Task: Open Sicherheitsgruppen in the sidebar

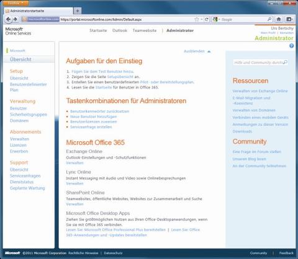Action: (29, 115)
